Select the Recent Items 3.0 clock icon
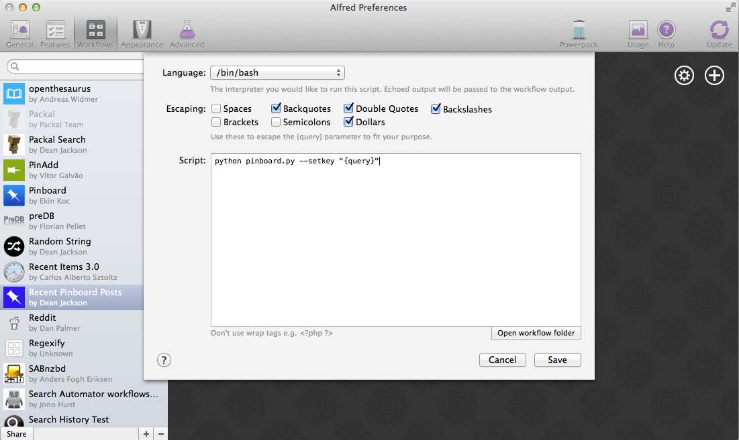This screenshot has height=440, width=739. point(14,272)
